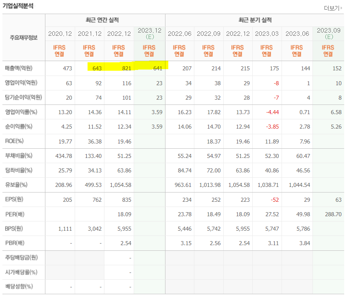Image resolution: width=349 pixels, height=295 pixels.
Task: Select the 최근 분기 실적 header
Action: click(x=255, y=20)
